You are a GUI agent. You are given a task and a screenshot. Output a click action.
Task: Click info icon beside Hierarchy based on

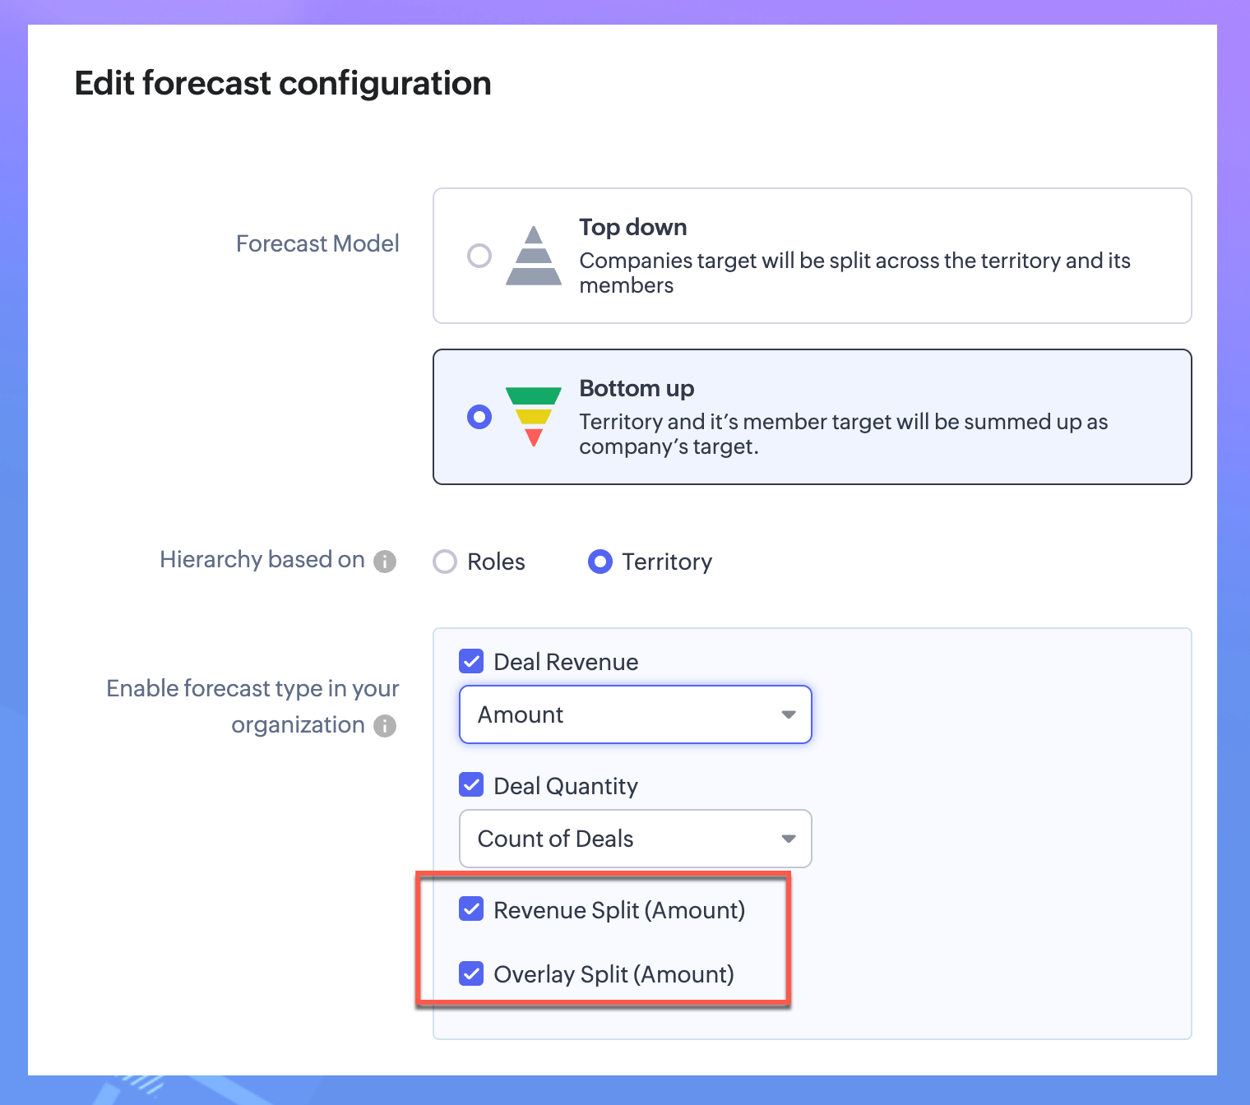(x=385, y=562)
